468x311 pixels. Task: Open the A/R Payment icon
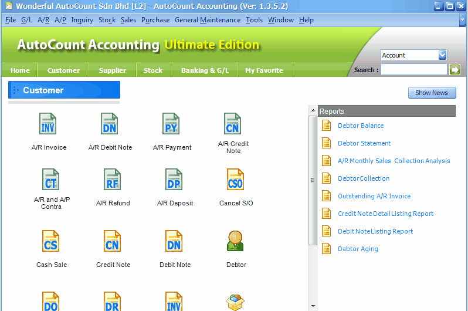point(171,124)
